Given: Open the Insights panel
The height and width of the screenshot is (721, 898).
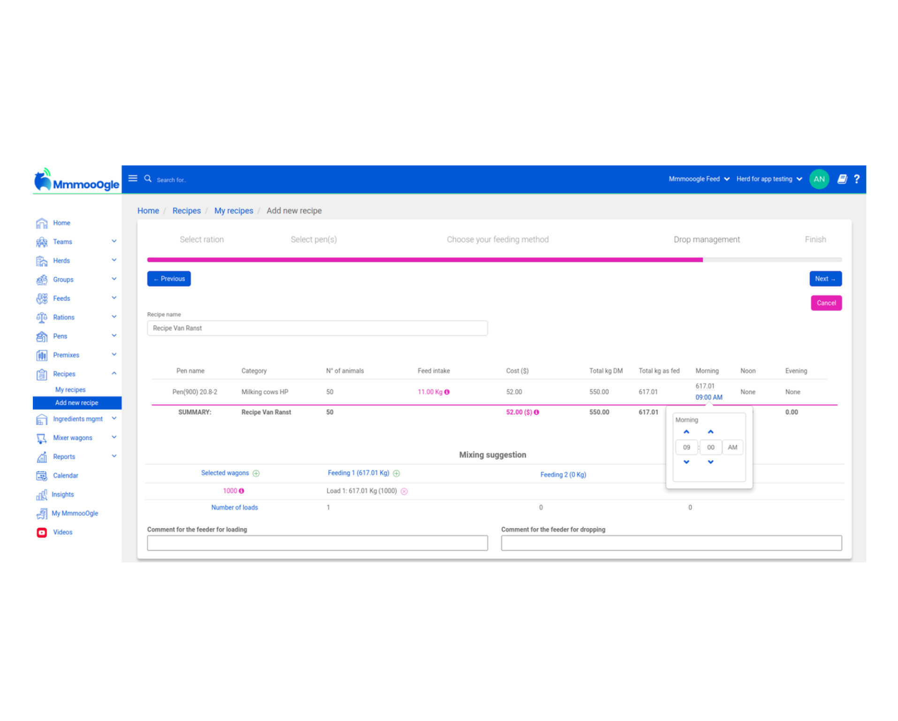Looking at the screenshot, I should pyautogui.click(x=63, y=494).
